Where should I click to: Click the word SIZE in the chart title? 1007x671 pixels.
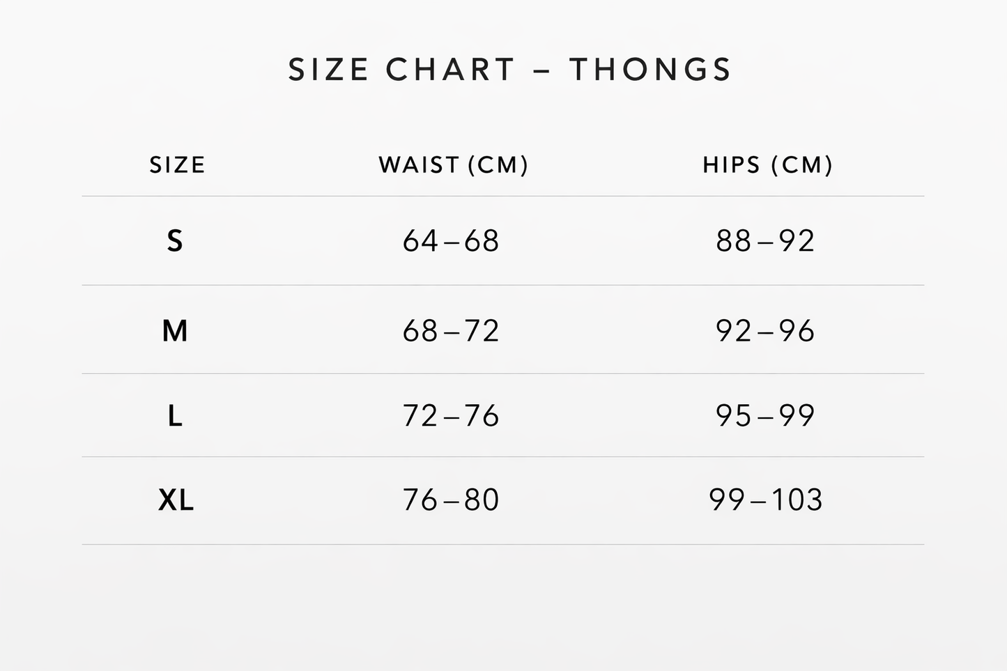[328, 70]
